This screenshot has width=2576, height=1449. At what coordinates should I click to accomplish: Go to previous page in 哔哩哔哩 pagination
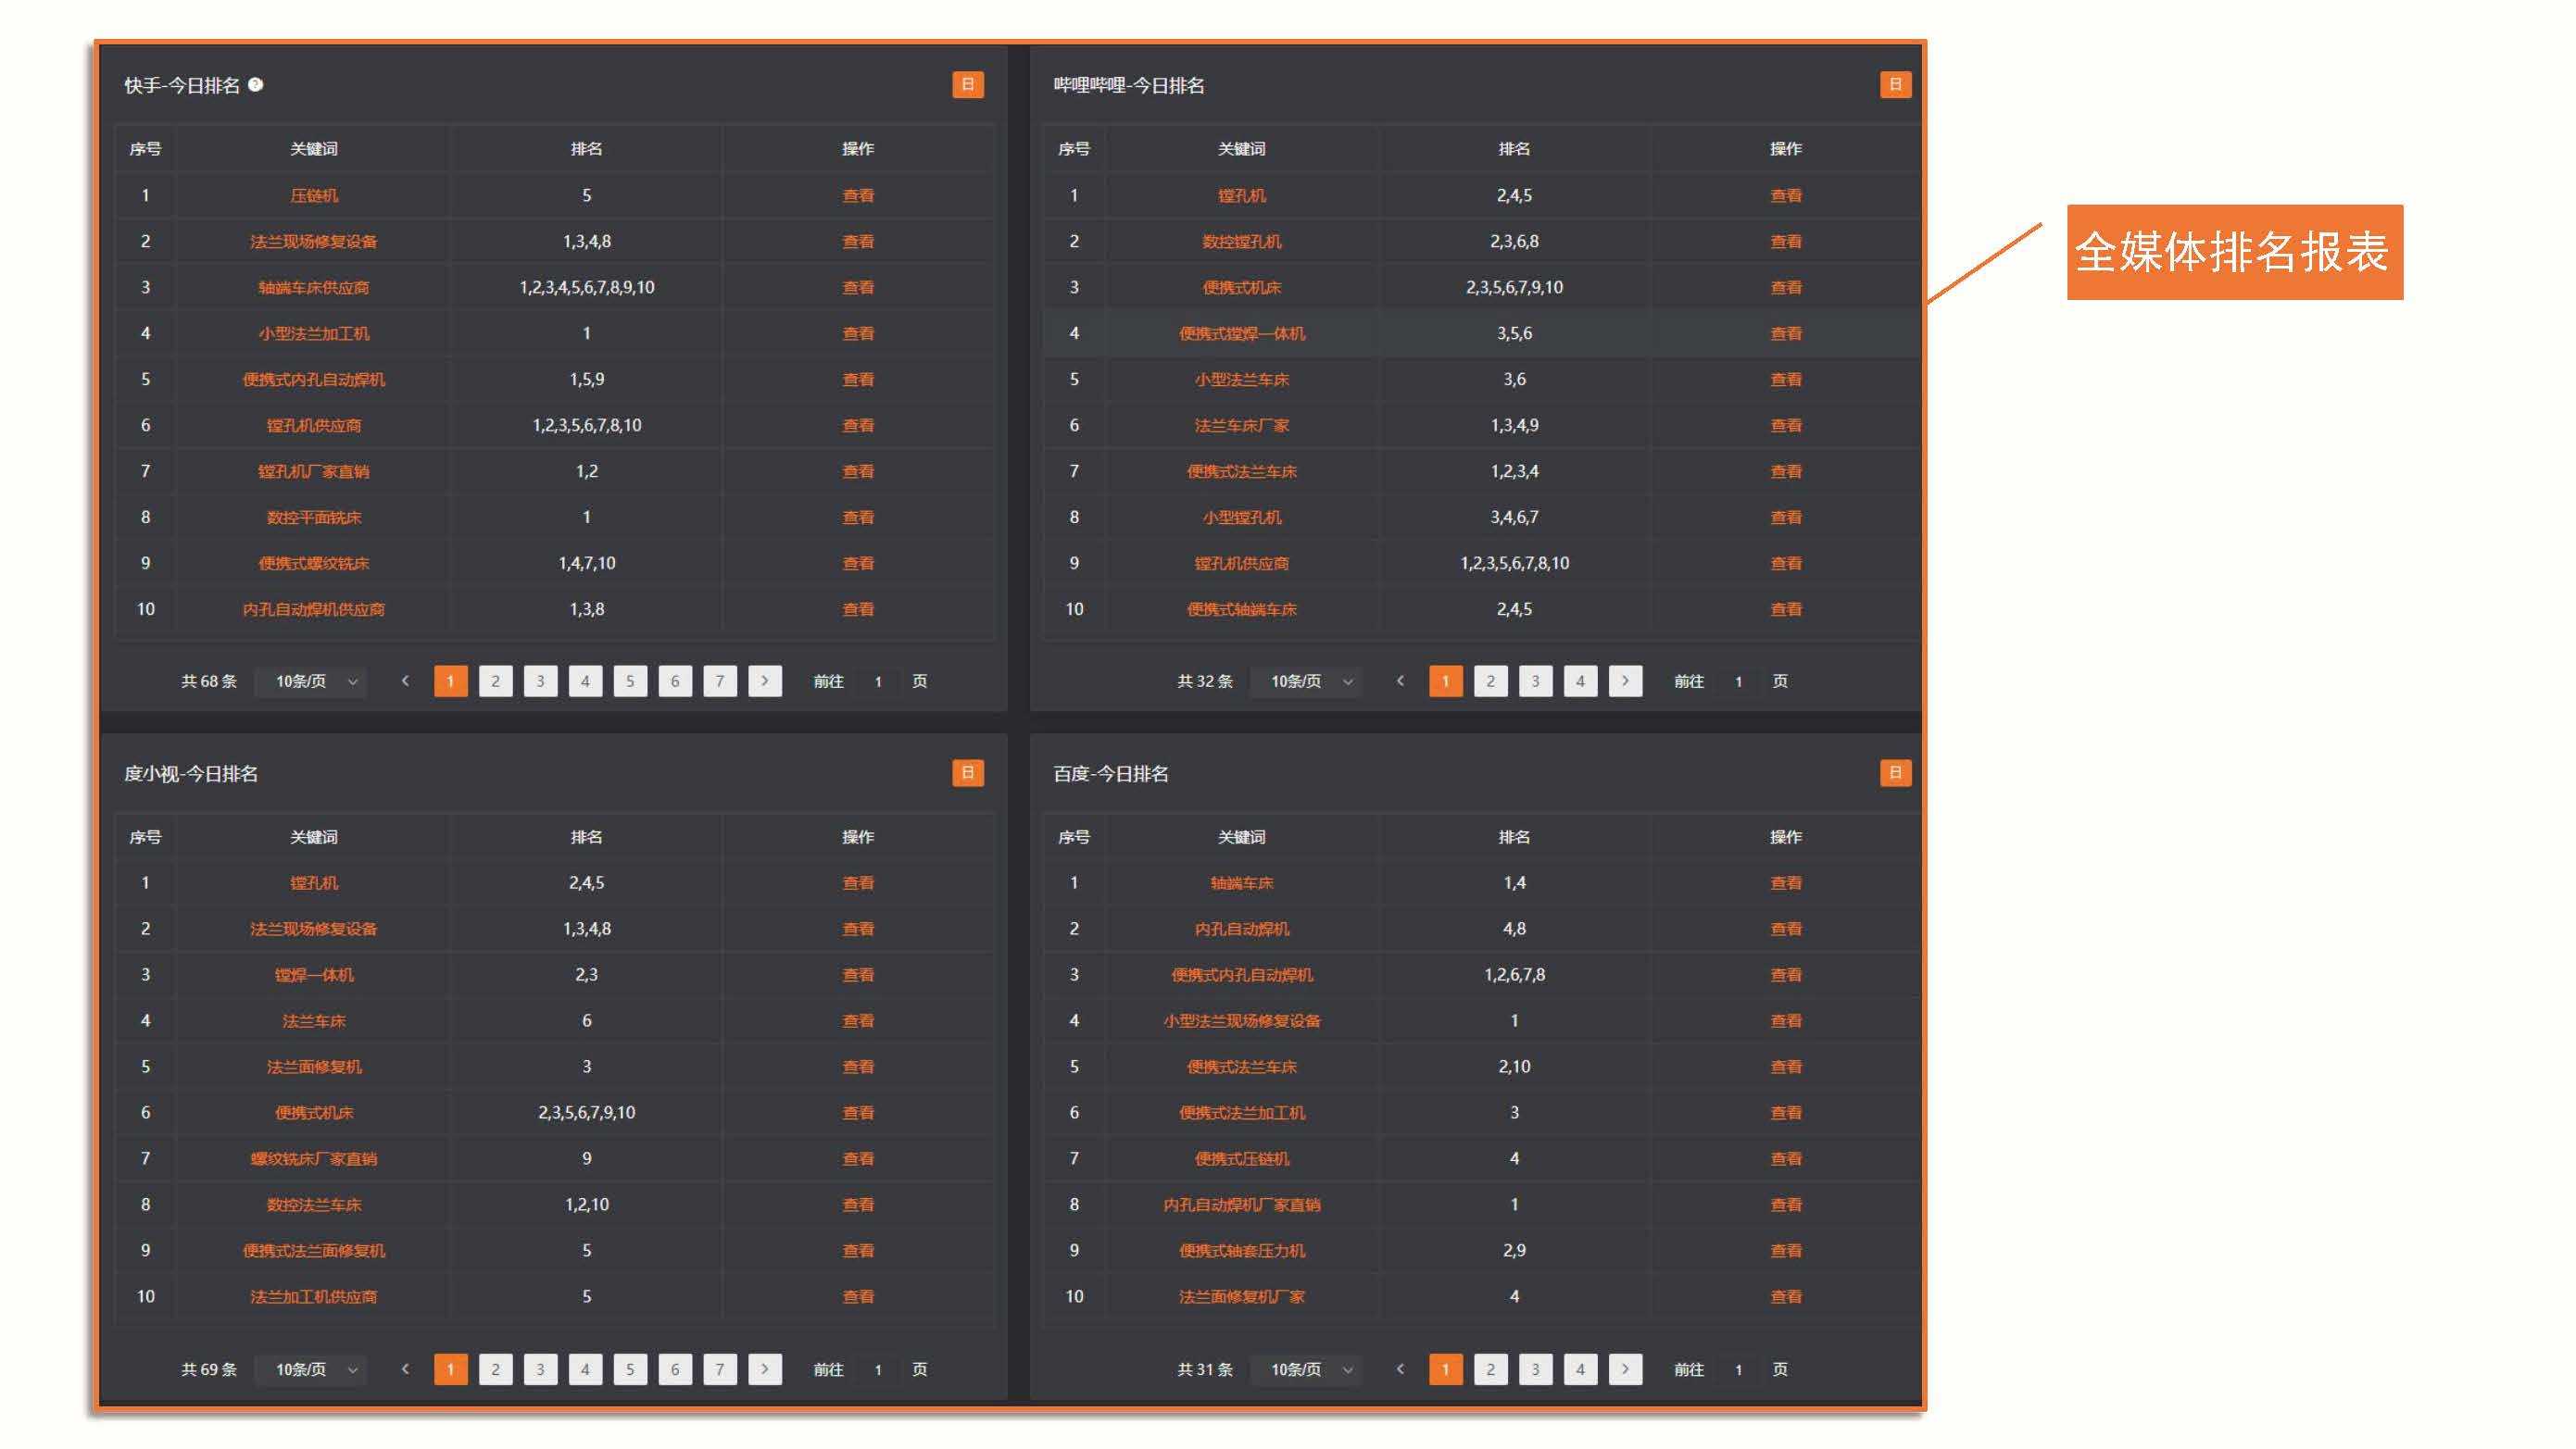point(1400,681)
